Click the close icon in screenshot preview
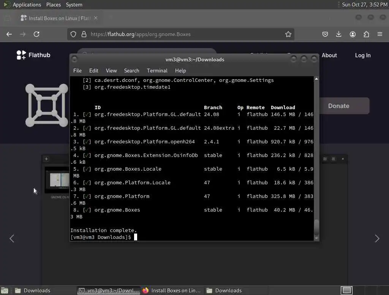Image resolution: width=389 pixels, height=295 pixels. pos(343,159)
